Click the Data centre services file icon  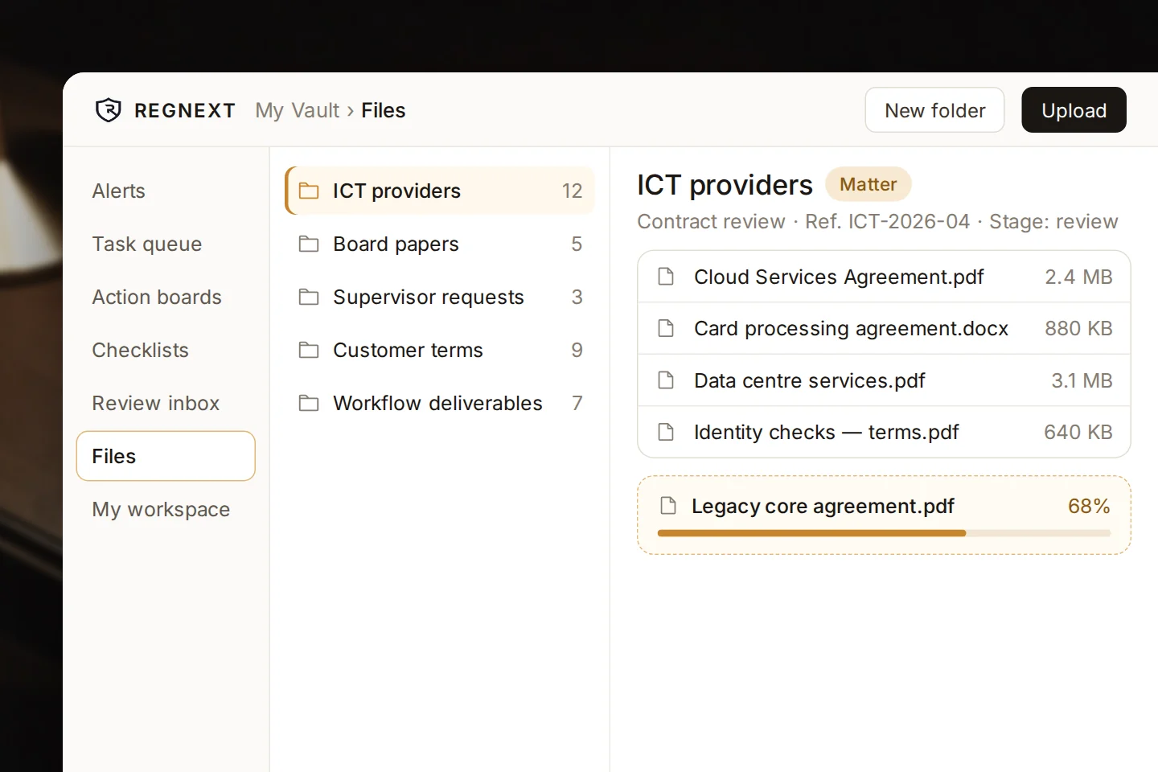pyautogui.click(x=666, y=380)
